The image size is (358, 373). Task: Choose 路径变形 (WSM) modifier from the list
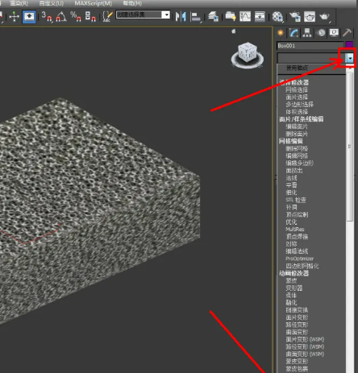[305, 347]
